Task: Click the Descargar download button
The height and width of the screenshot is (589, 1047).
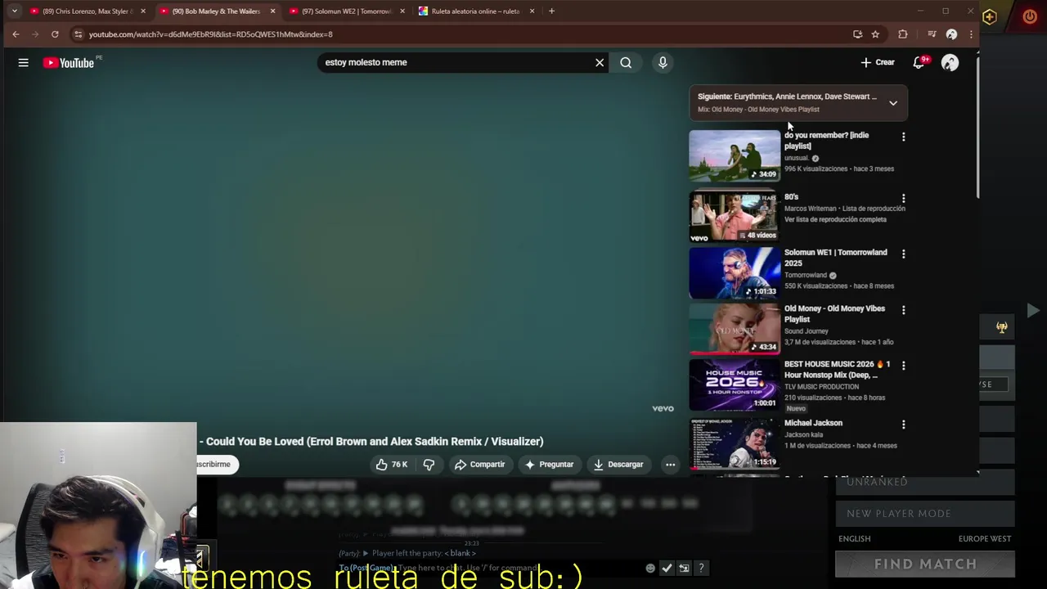Action: click(618, 465)
